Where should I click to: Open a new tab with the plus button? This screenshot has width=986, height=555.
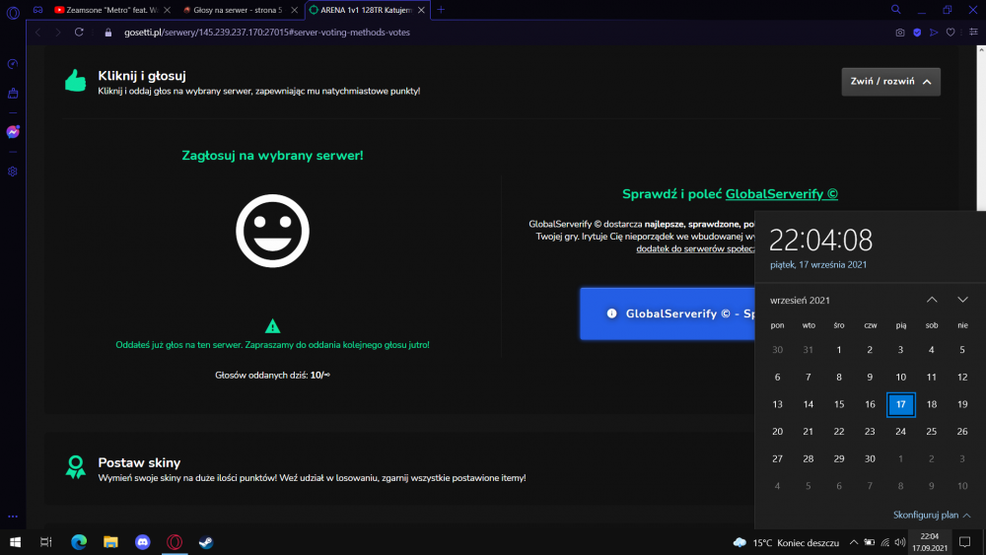(441, 10)
